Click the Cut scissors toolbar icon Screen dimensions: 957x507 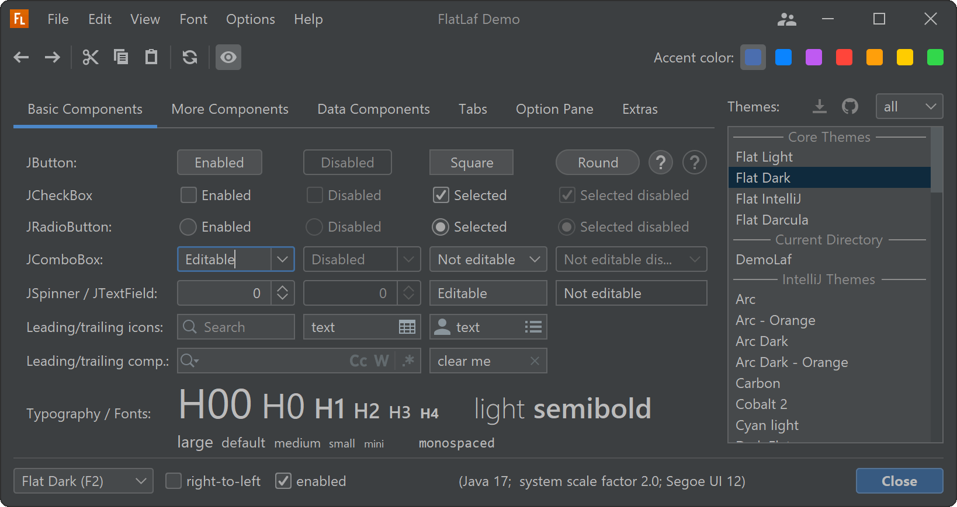pos(91,57)
